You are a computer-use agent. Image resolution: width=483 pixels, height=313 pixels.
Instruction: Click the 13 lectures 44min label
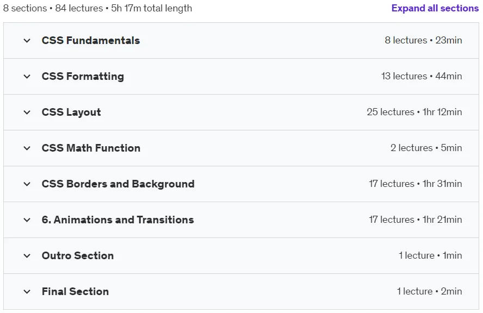pos(422,76)
